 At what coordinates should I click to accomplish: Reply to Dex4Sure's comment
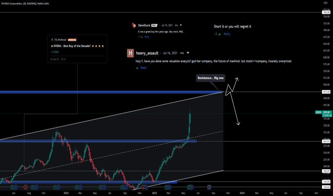[x=147, y=37]
